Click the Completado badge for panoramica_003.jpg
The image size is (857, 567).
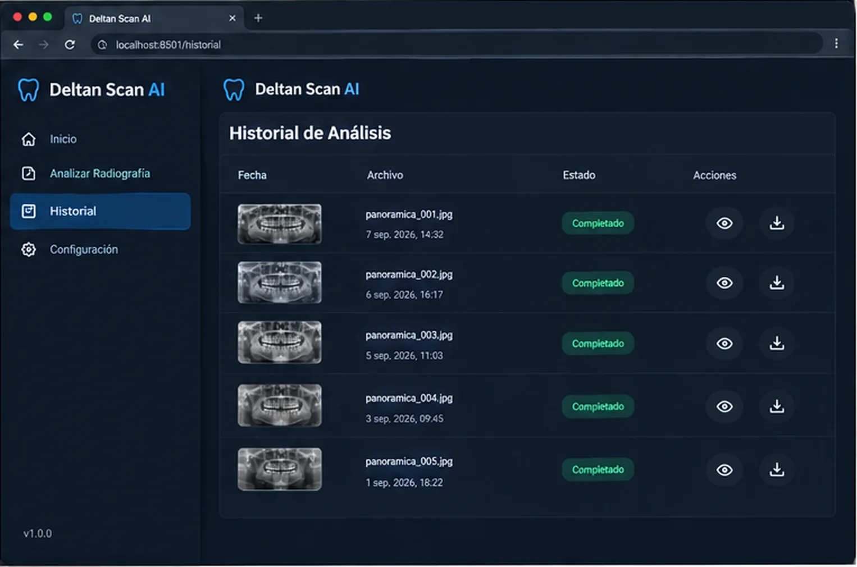[x=598, y=344]
